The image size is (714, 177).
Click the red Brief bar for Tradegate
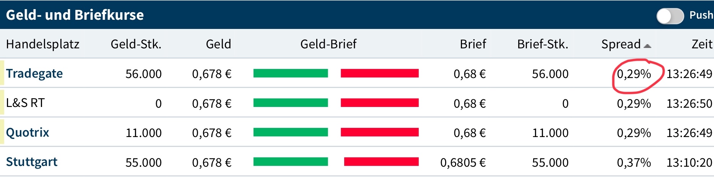379,73
